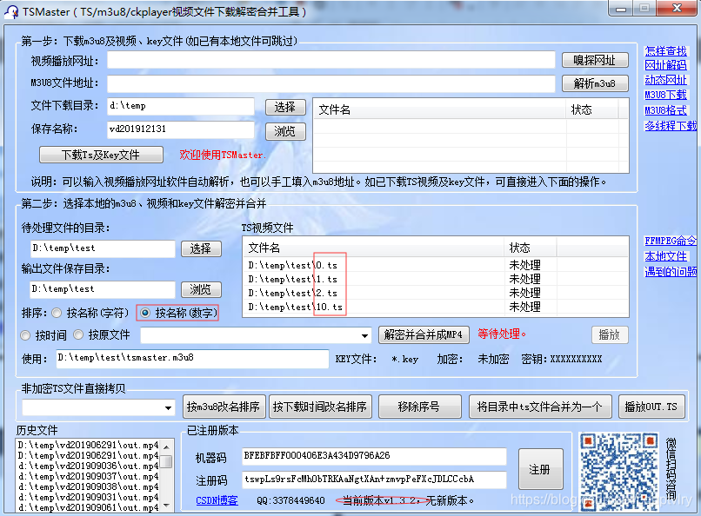Open the 遇到的问题 link
The height and width of the screenshot is (516, 701).
click(671, 271)
